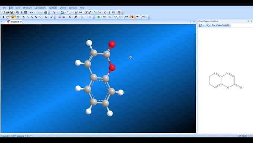
Task: Select the Eraser tool
Action: [x=51, y=17]
